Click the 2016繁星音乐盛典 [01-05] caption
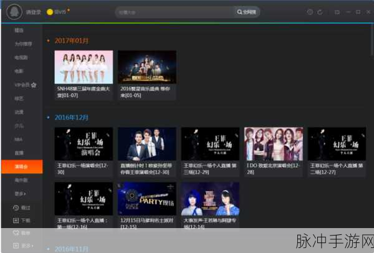Screen dimensions: 374x253 (x=145, y=92)
